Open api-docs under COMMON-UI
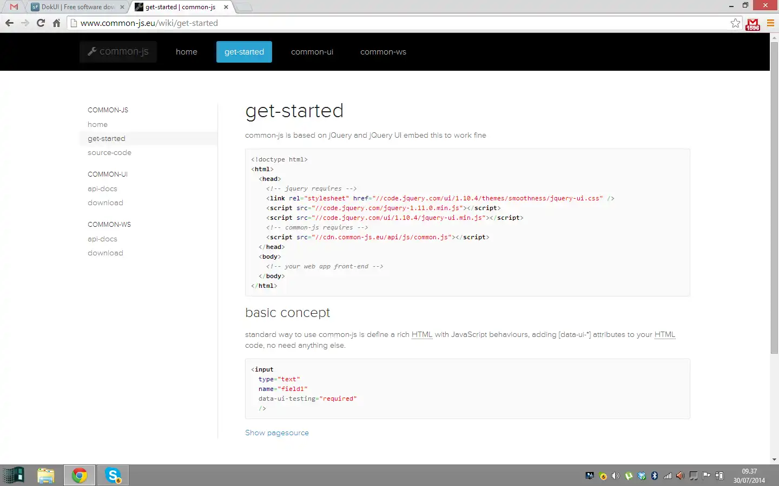779x486 pixels. (102, 189)
